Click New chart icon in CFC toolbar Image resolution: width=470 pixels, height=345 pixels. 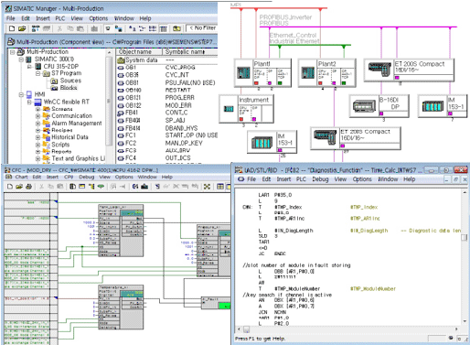10,187
